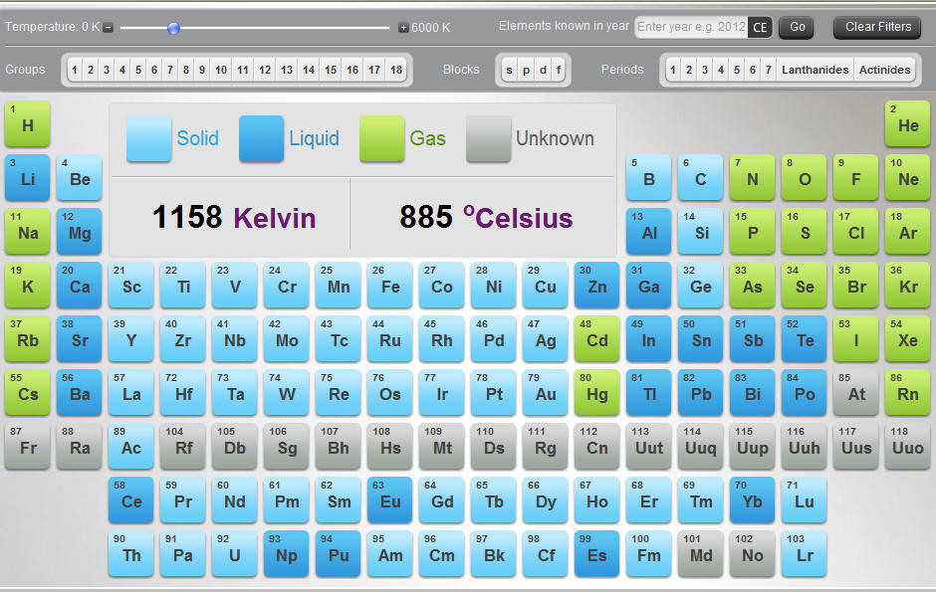Filter by group 7
936x592 pixels.
(170, 70)
